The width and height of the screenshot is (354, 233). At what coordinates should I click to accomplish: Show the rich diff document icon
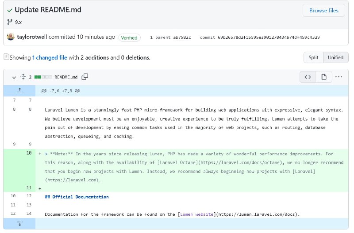tap(324, 77)
